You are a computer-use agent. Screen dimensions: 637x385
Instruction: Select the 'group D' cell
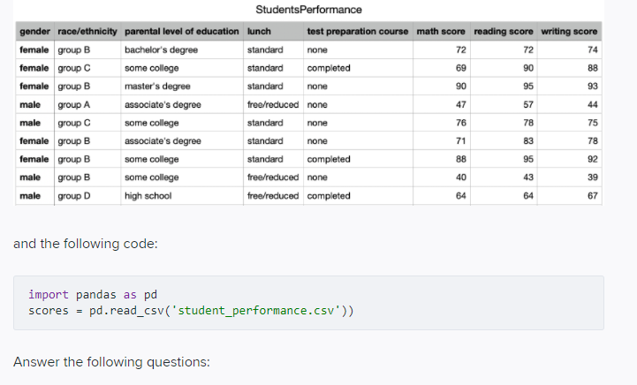(x=75, y=196)
